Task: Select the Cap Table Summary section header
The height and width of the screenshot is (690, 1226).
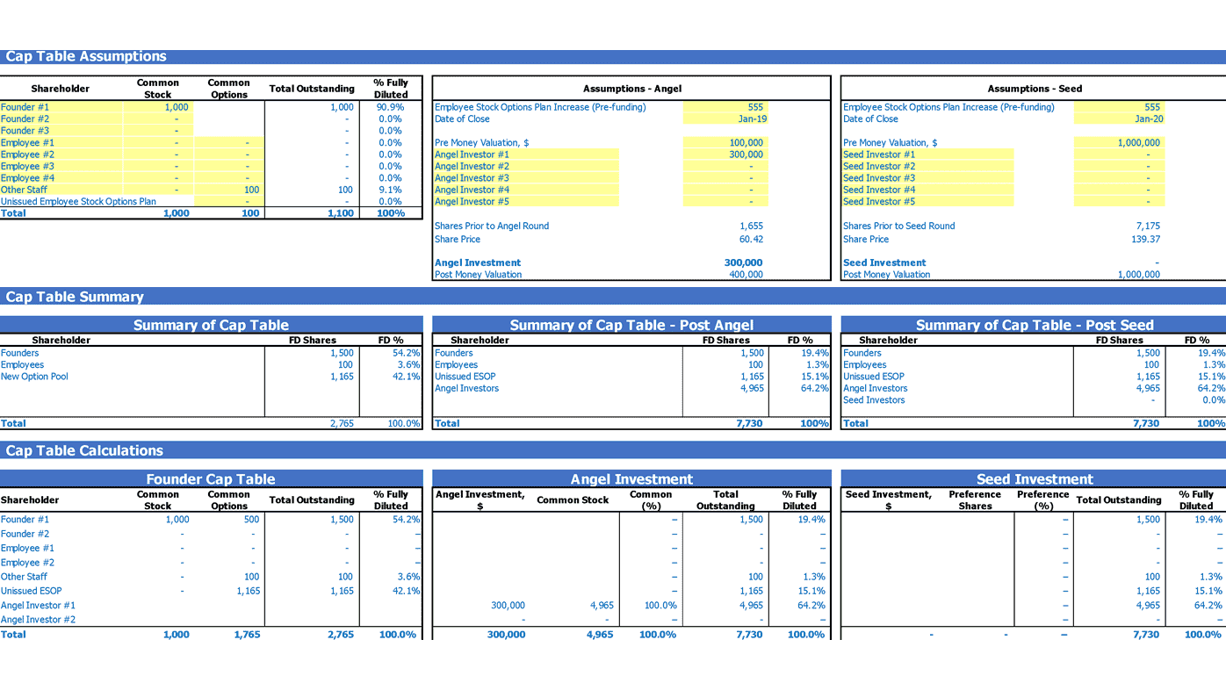Action: (x=613, y=297)
